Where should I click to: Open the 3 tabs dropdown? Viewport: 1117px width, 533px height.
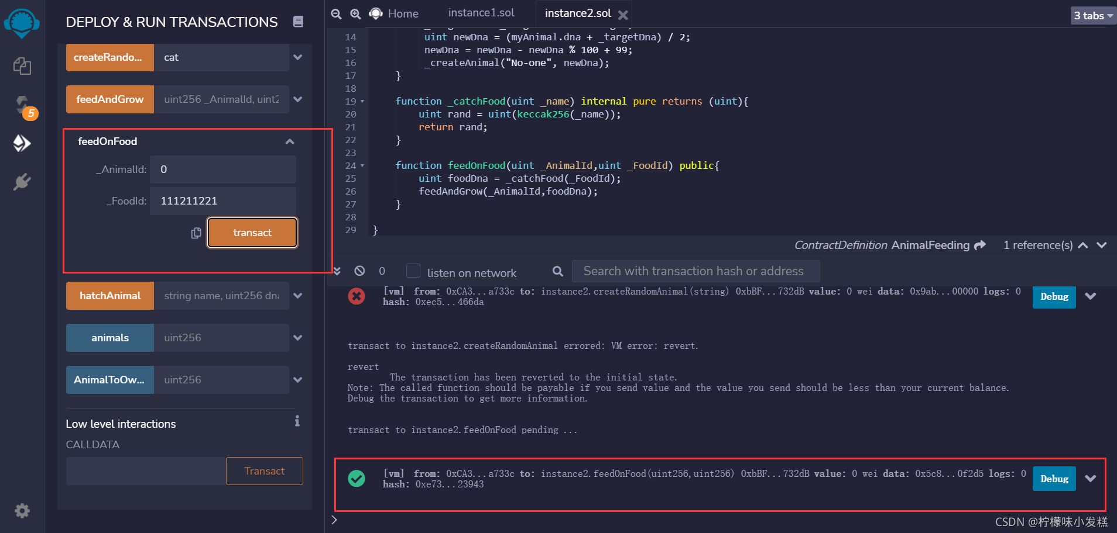[1093, 16]
